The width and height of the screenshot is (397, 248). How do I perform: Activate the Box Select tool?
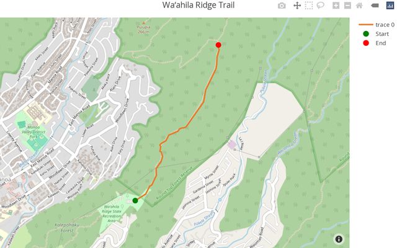click(x=309, y=6)
